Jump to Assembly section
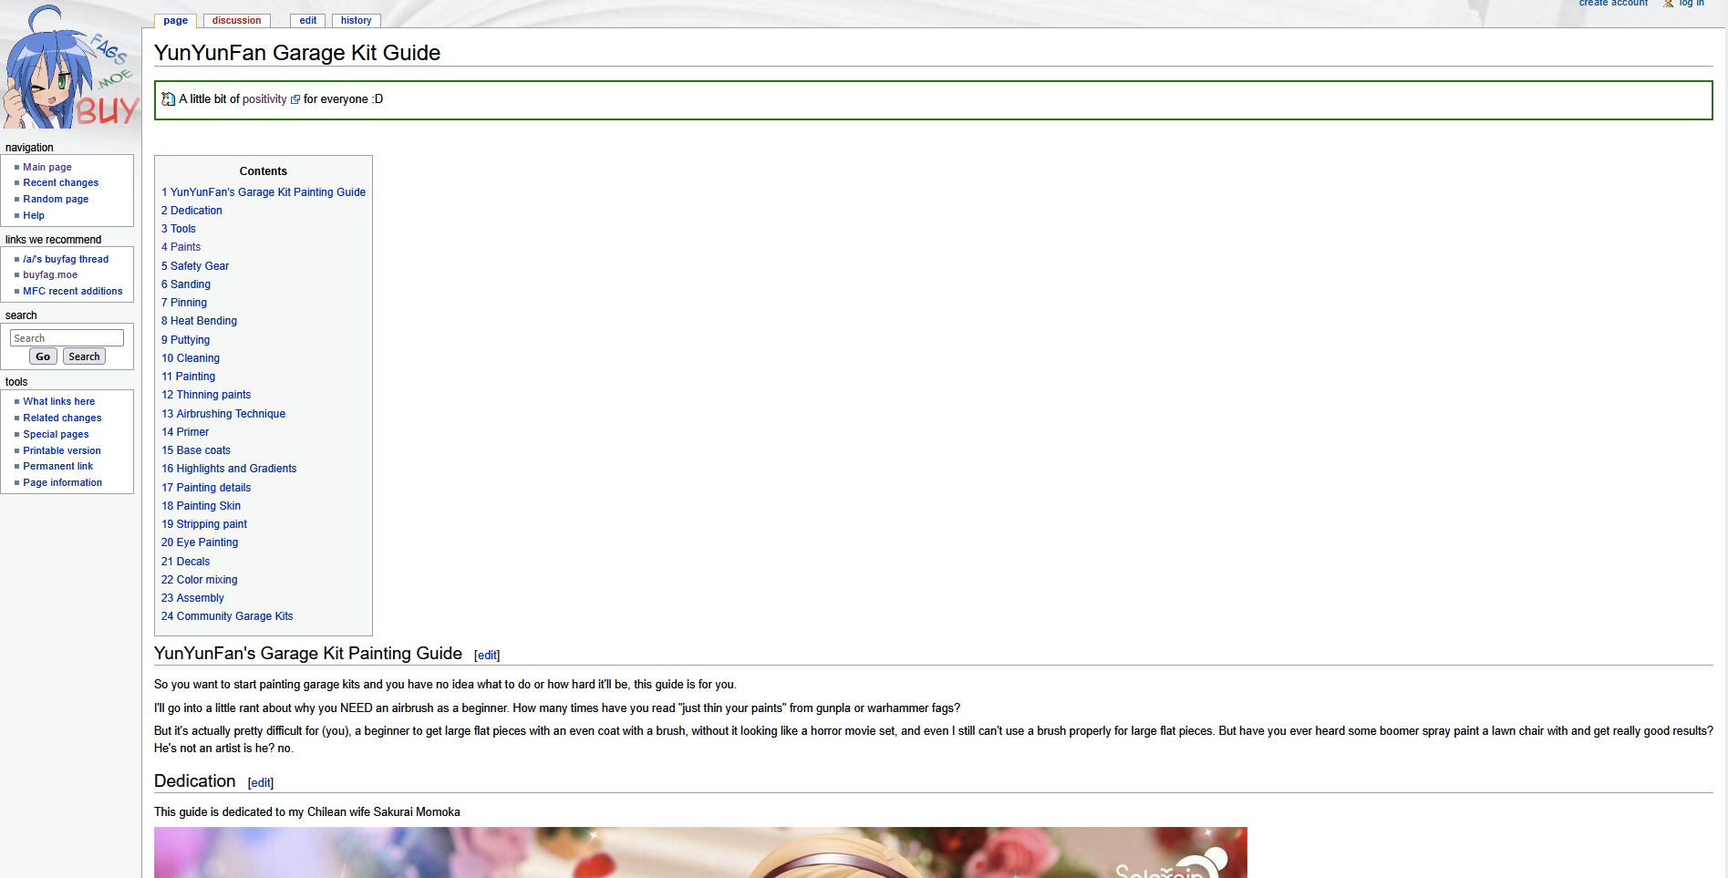This screenshot has height=878, width=1728. (x=192, y=598)
